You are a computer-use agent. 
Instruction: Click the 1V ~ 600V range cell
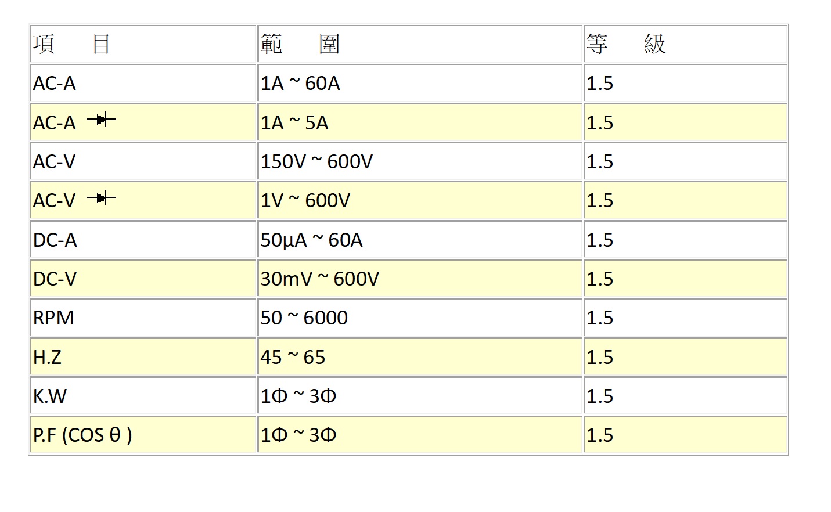(305, 201)
